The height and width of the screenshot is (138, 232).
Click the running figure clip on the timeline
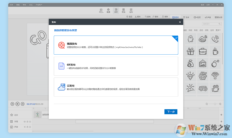[x=37, y=115]
